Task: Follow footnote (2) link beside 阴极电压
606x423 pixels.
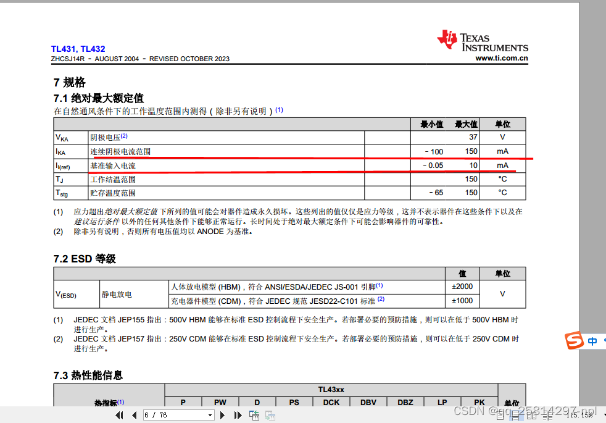Action: 124,136
